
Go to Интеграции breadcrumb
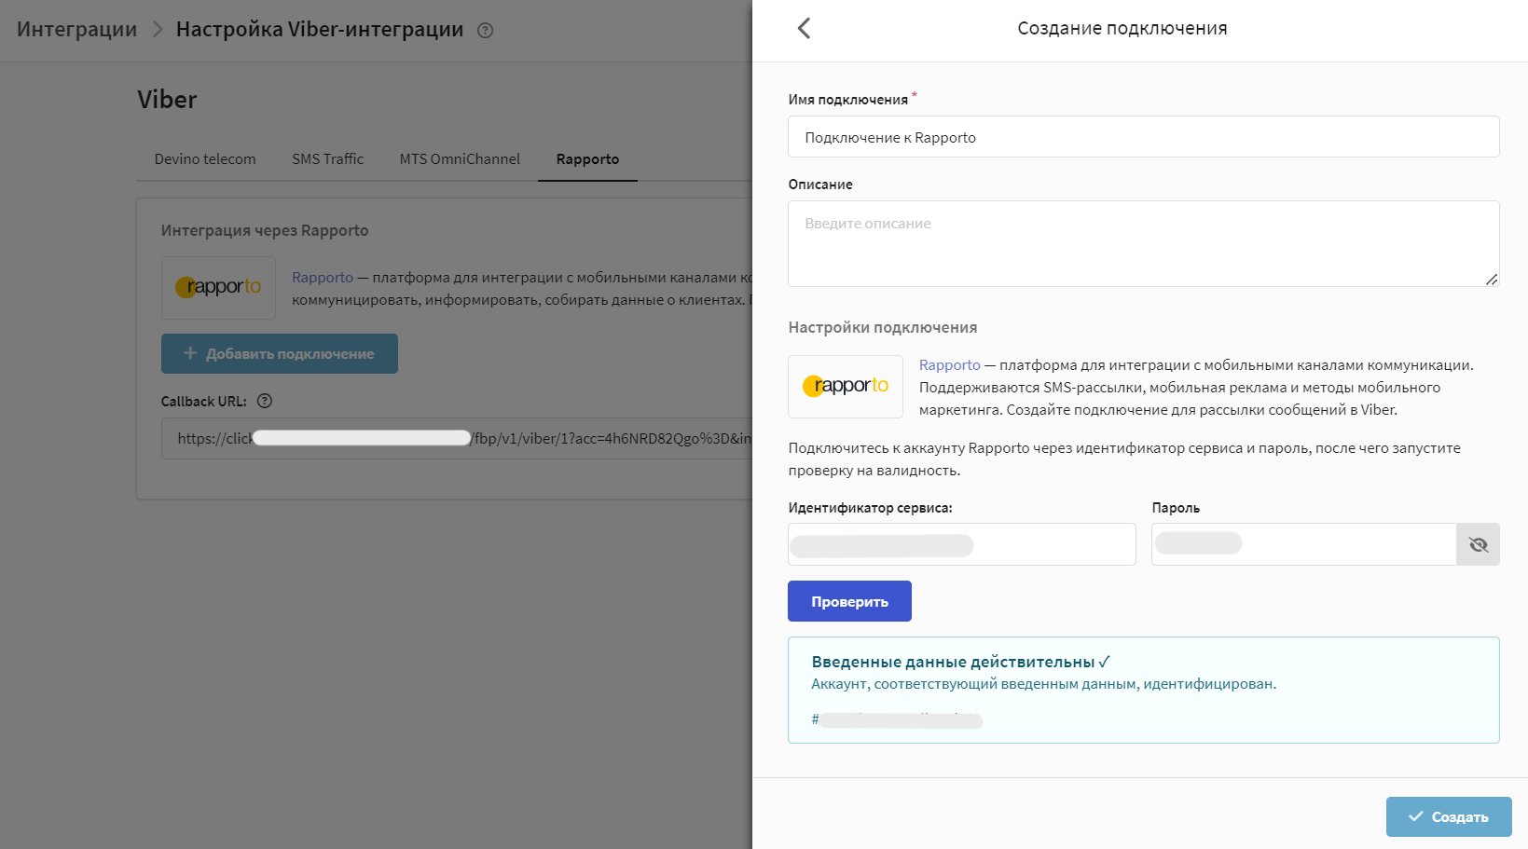[76, 30]
